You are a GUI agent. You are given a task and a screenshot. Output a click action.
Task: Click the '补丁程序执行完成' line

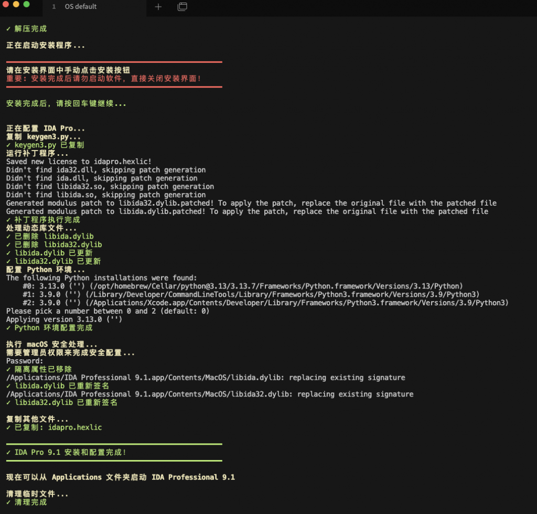click(43, 220)
